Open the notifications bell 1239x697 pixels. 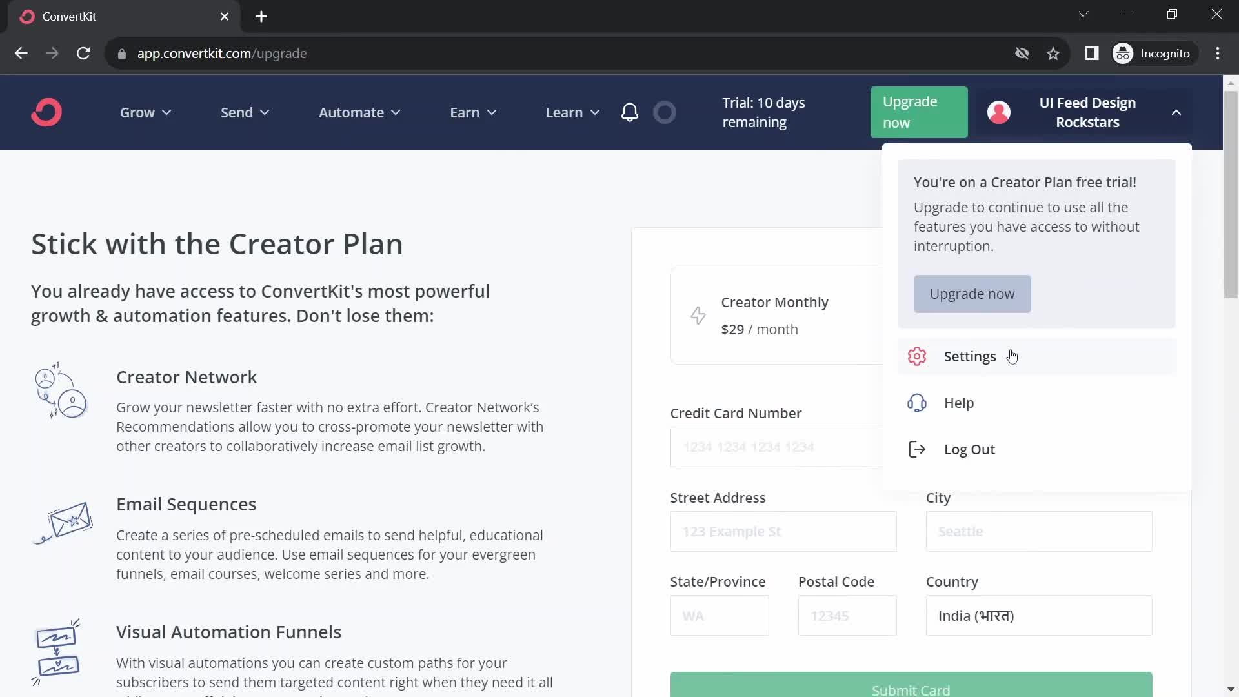coord(630,112)
